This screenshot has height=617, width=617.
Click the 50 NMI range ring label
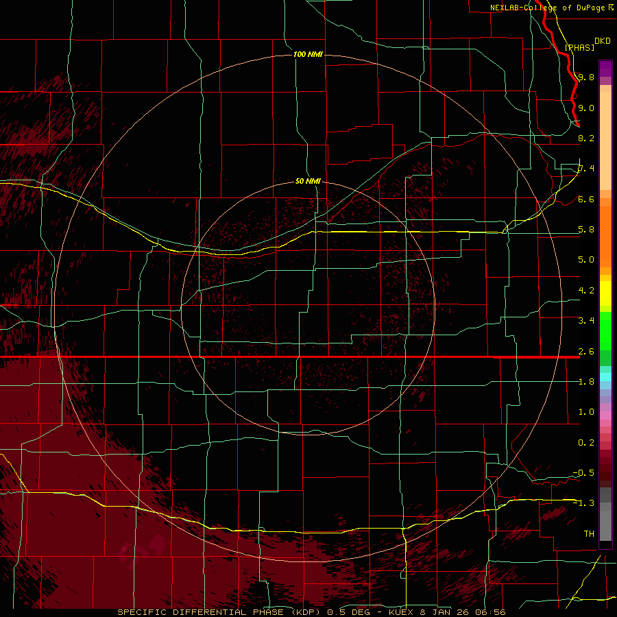click(x=308, y=181)
